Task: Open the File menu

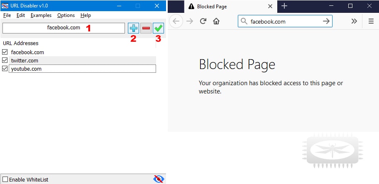Action: point(7,15)
